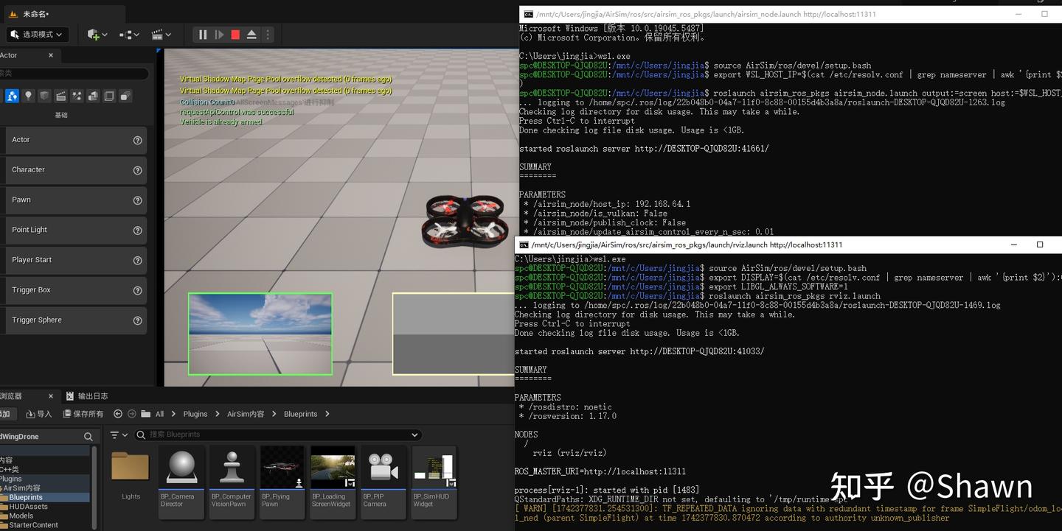Toggle the Lights category filter in Place Actors
1062x531 pixels.
point(28,96)
